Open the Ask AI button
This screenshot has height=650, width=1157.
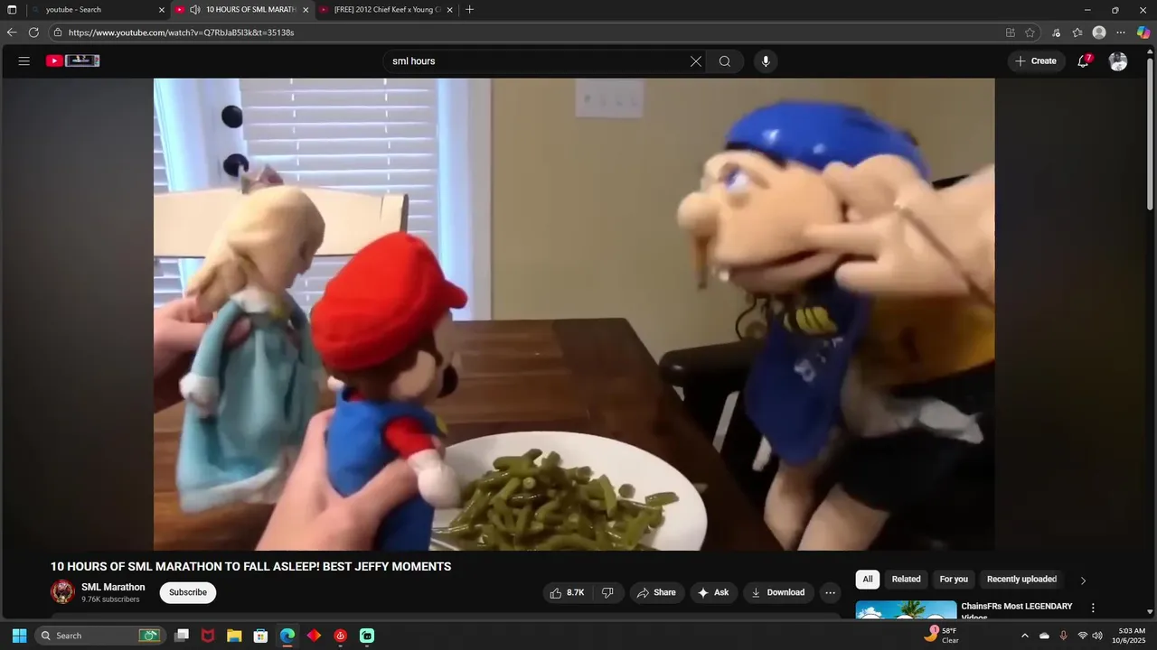pos(713,592)
